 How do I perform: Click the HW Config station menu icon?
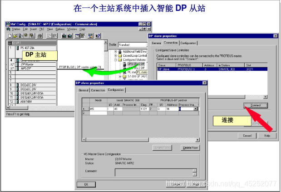click(x=8, y=29)
